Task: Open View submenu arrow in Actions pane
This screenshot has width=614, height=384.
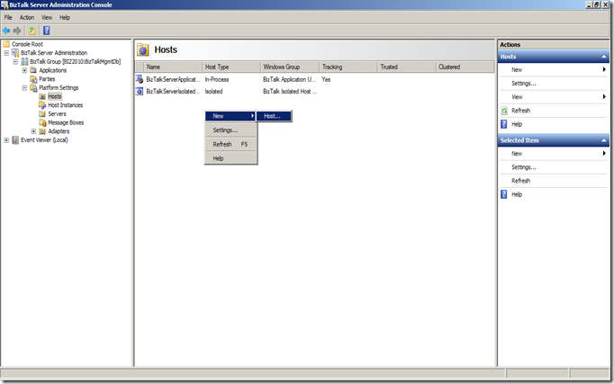Action: tap(604, 96)
